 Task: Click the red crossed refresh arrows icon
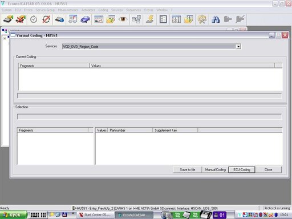pos(46,19)
